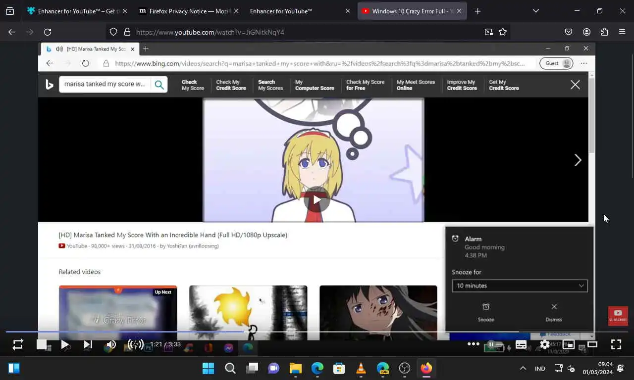Click the IND input language indicator
This screenshot has width=634, height=380.
[x=540, y=368]
